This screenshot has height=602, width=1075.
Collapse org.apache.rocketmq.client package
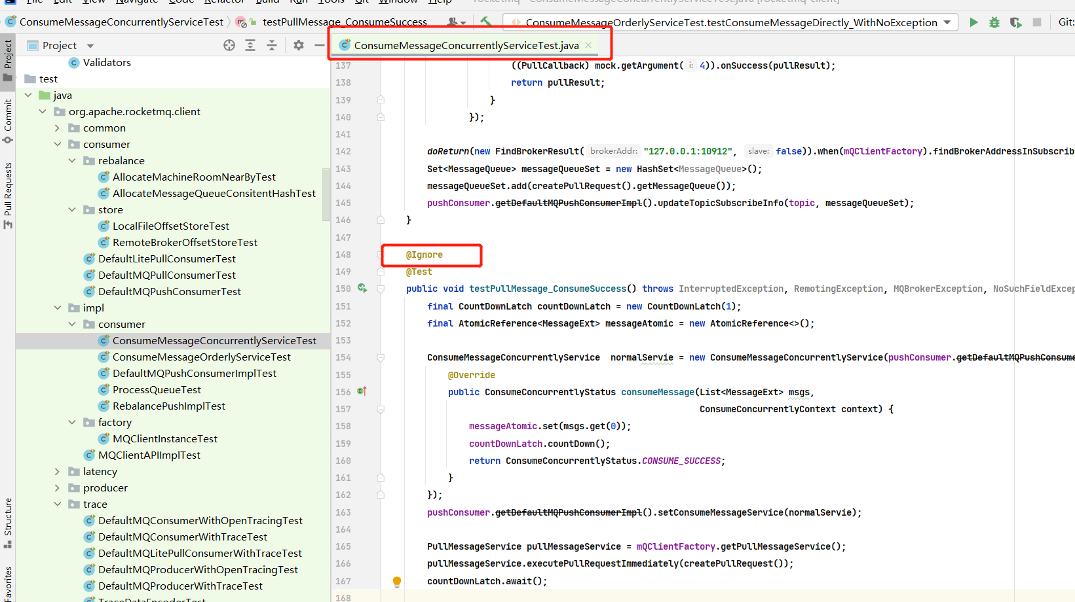coord(43,111)
